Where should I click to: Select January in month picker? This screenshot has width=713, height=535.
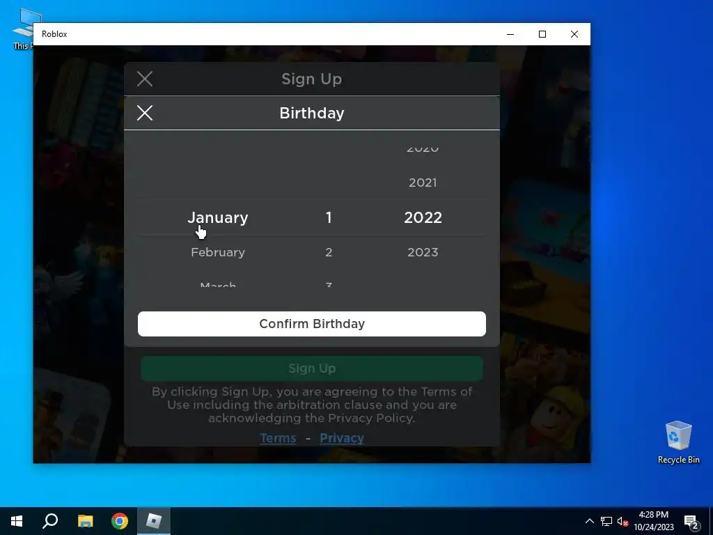tap(218, 217)
